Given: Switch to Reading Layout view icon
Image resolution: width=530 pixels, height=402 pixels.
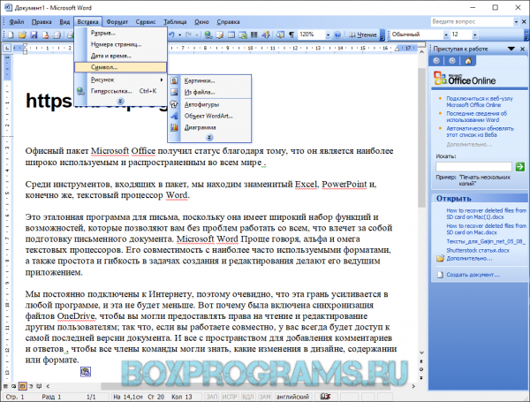Looking at the screenshot, I should coord(39,386).
